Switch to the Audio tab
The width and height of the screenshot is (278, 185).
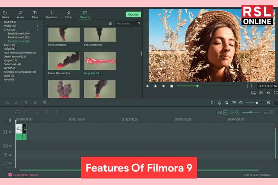(20, 15)
